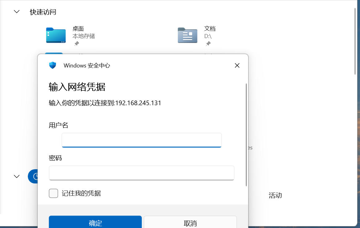Close the Windows 安全中心 dialog
360x228 pixels.
point(237,65)
